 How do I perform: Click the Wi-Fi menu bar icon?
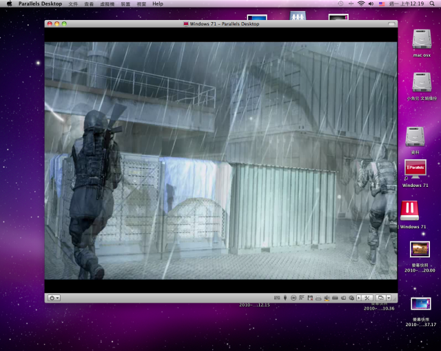tap(361, 3)
